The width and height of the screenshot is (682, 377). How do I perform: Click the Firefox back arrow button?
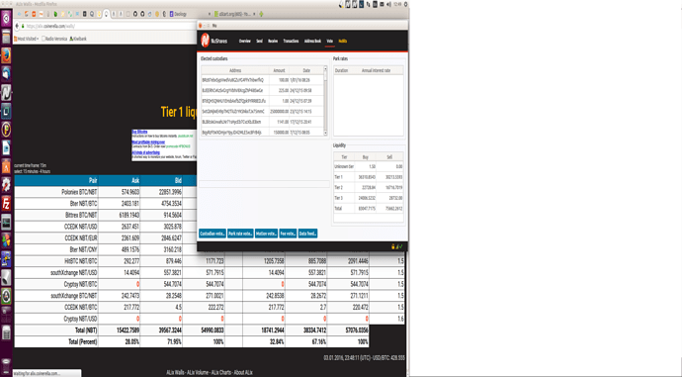click(18, 26)
